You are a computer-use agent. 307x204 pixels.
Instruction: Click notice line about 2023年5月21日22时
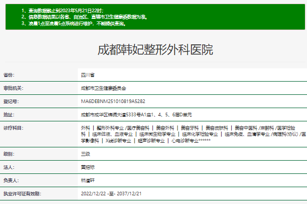click(62, 11)
